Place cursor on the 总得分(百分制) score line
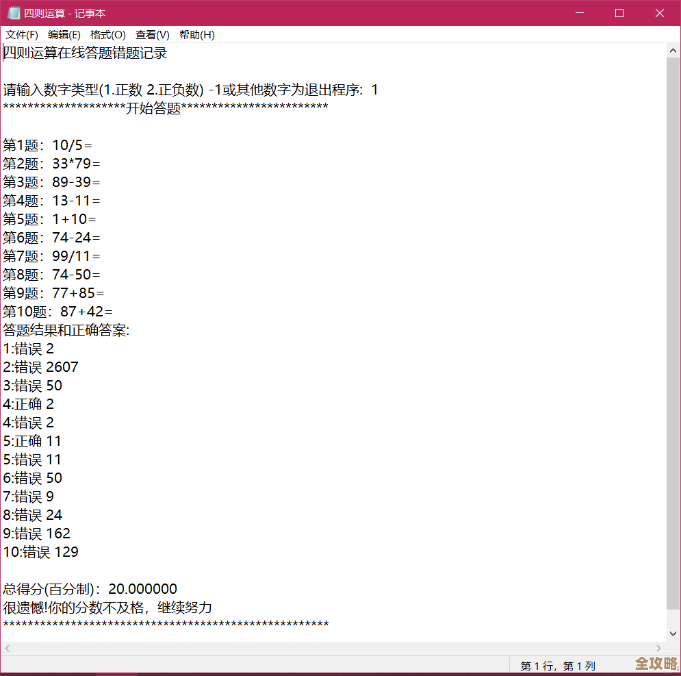Screen dimensions: 681x676 point(89,588)
